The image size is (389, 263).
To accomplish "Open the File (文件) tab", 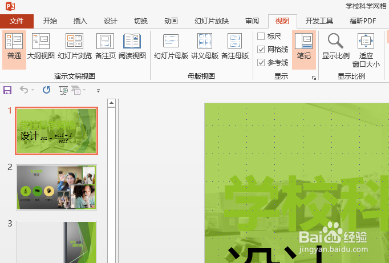I will (17, 21).
